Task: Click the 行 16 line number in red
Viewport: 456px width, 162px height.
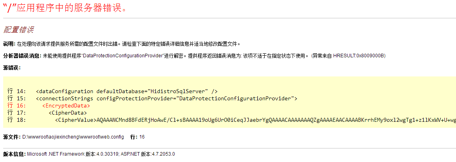Action: 17,105
